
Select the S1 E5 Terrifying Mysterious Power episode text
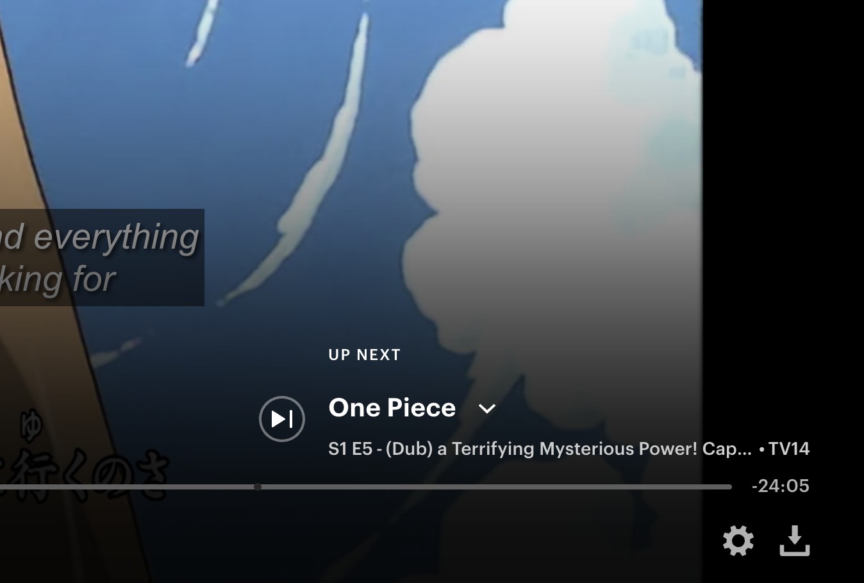[540, 448]
